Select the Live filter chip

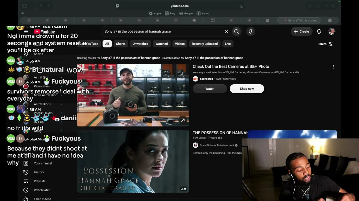[x=228, y=44]
